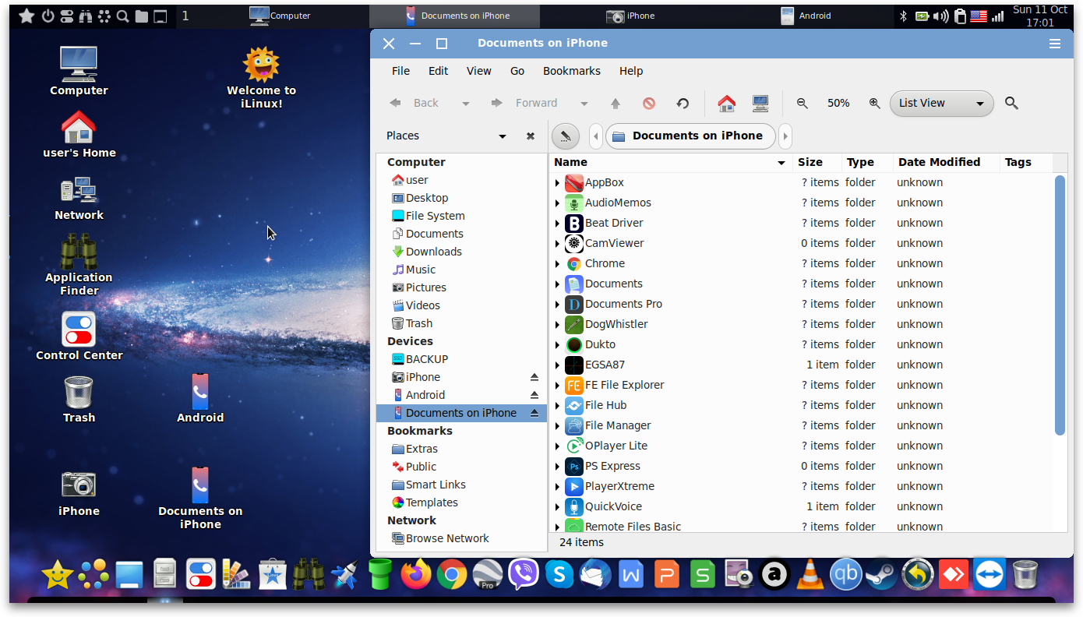The image size is (1083, 617).
Task: Sort by the Name column header
Action: (x=669, y=162)
